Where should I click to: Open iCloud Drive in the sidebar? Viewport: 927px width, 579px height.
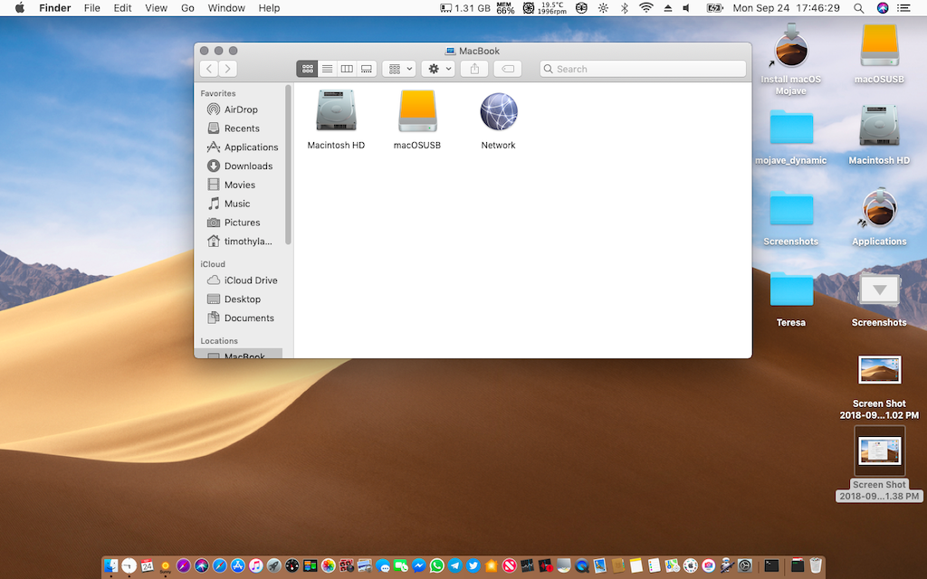[x=251, y=280]
